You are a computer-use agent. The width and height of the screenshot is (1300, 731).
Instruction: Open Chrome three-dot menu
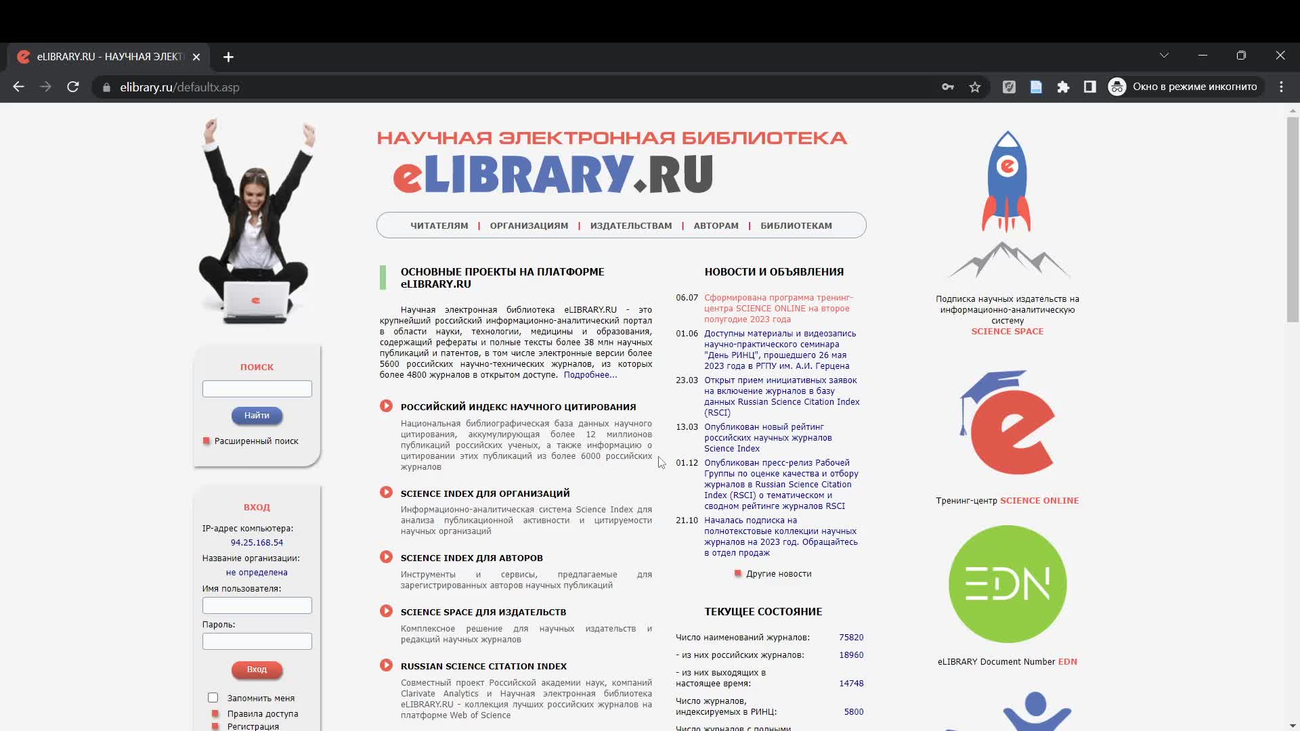pos(1281,87)
